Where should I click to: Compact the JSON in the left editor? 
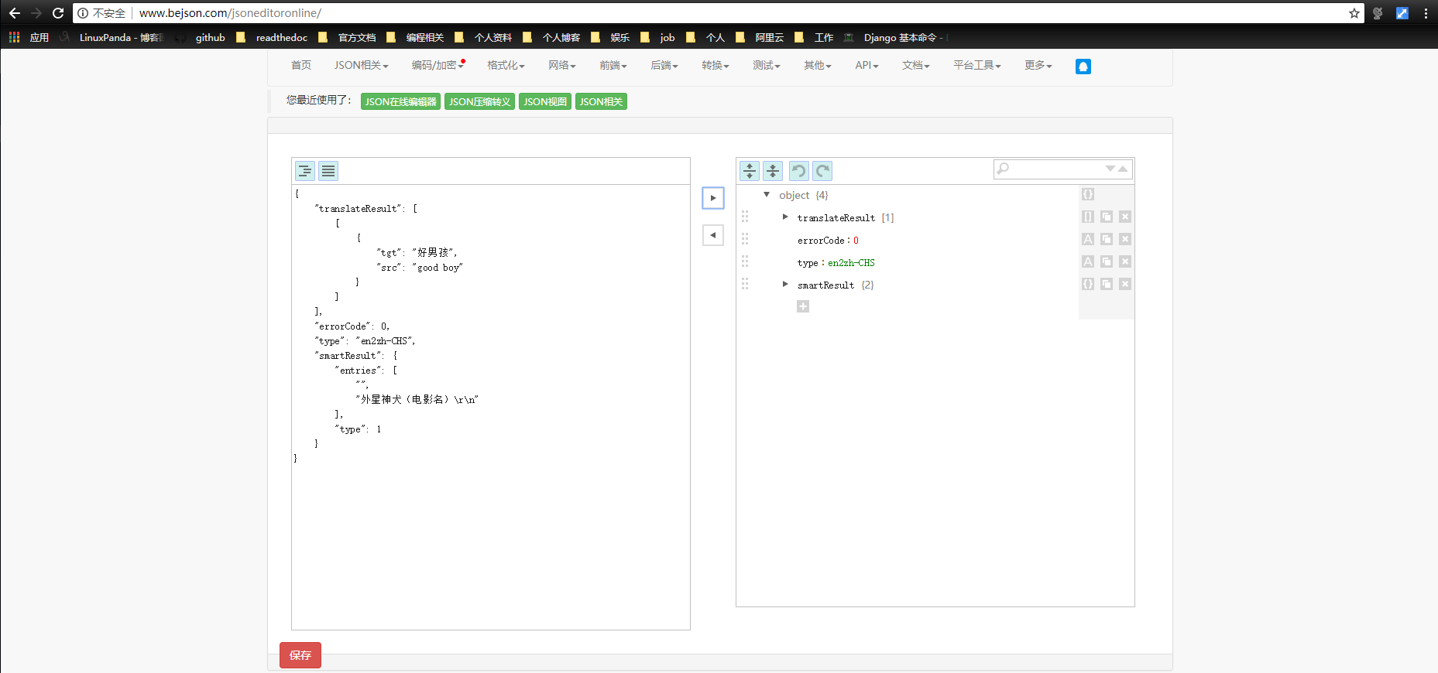point(328,171)
